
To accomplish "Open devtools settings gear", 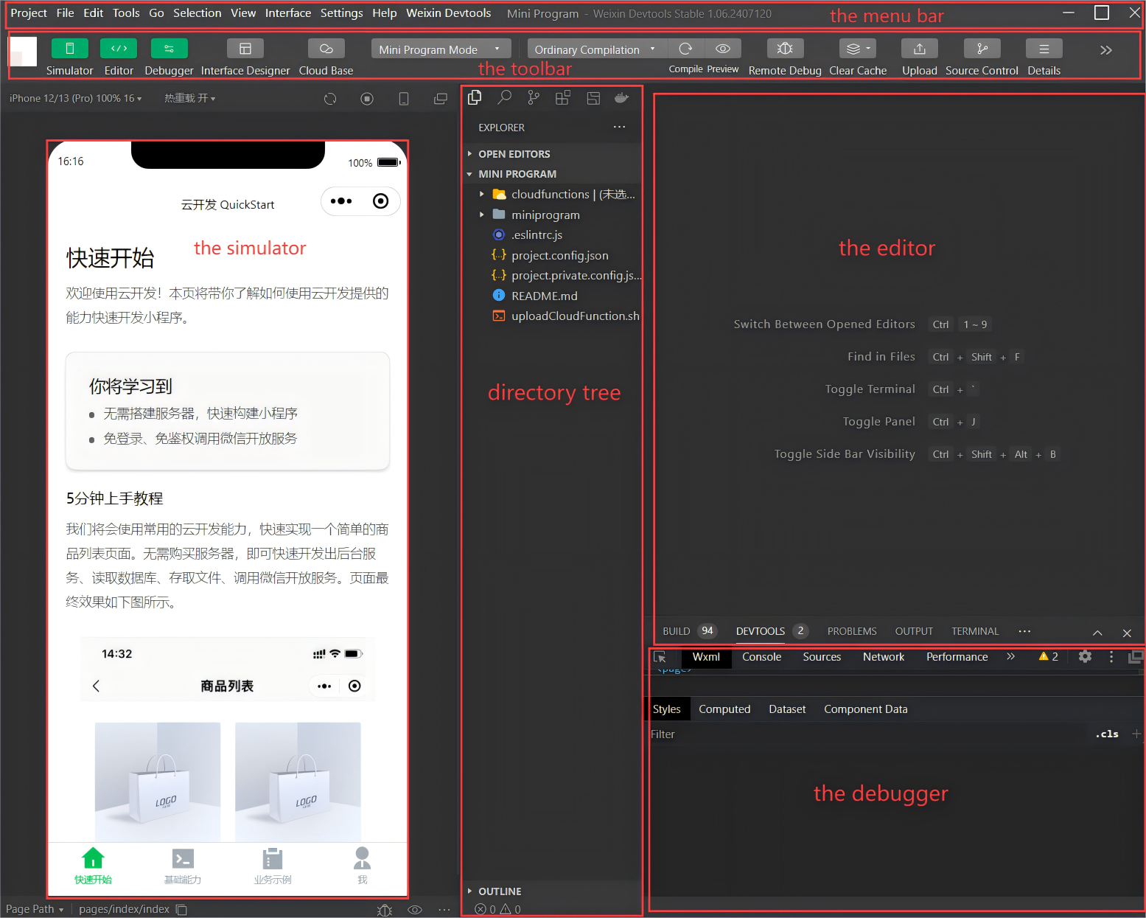I will tap(1085, 656).
